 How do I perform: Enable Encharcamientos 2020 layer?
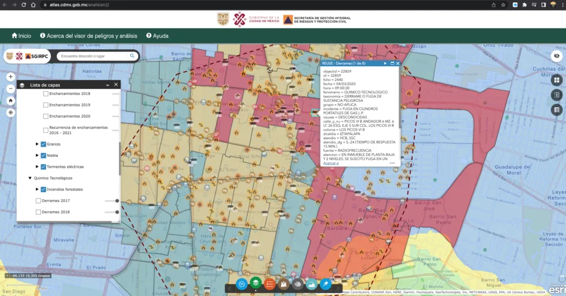45,116
